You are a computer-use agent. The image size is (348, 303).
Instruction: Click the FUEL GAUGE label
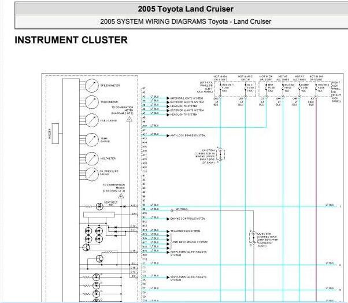[x=109, y=120]
